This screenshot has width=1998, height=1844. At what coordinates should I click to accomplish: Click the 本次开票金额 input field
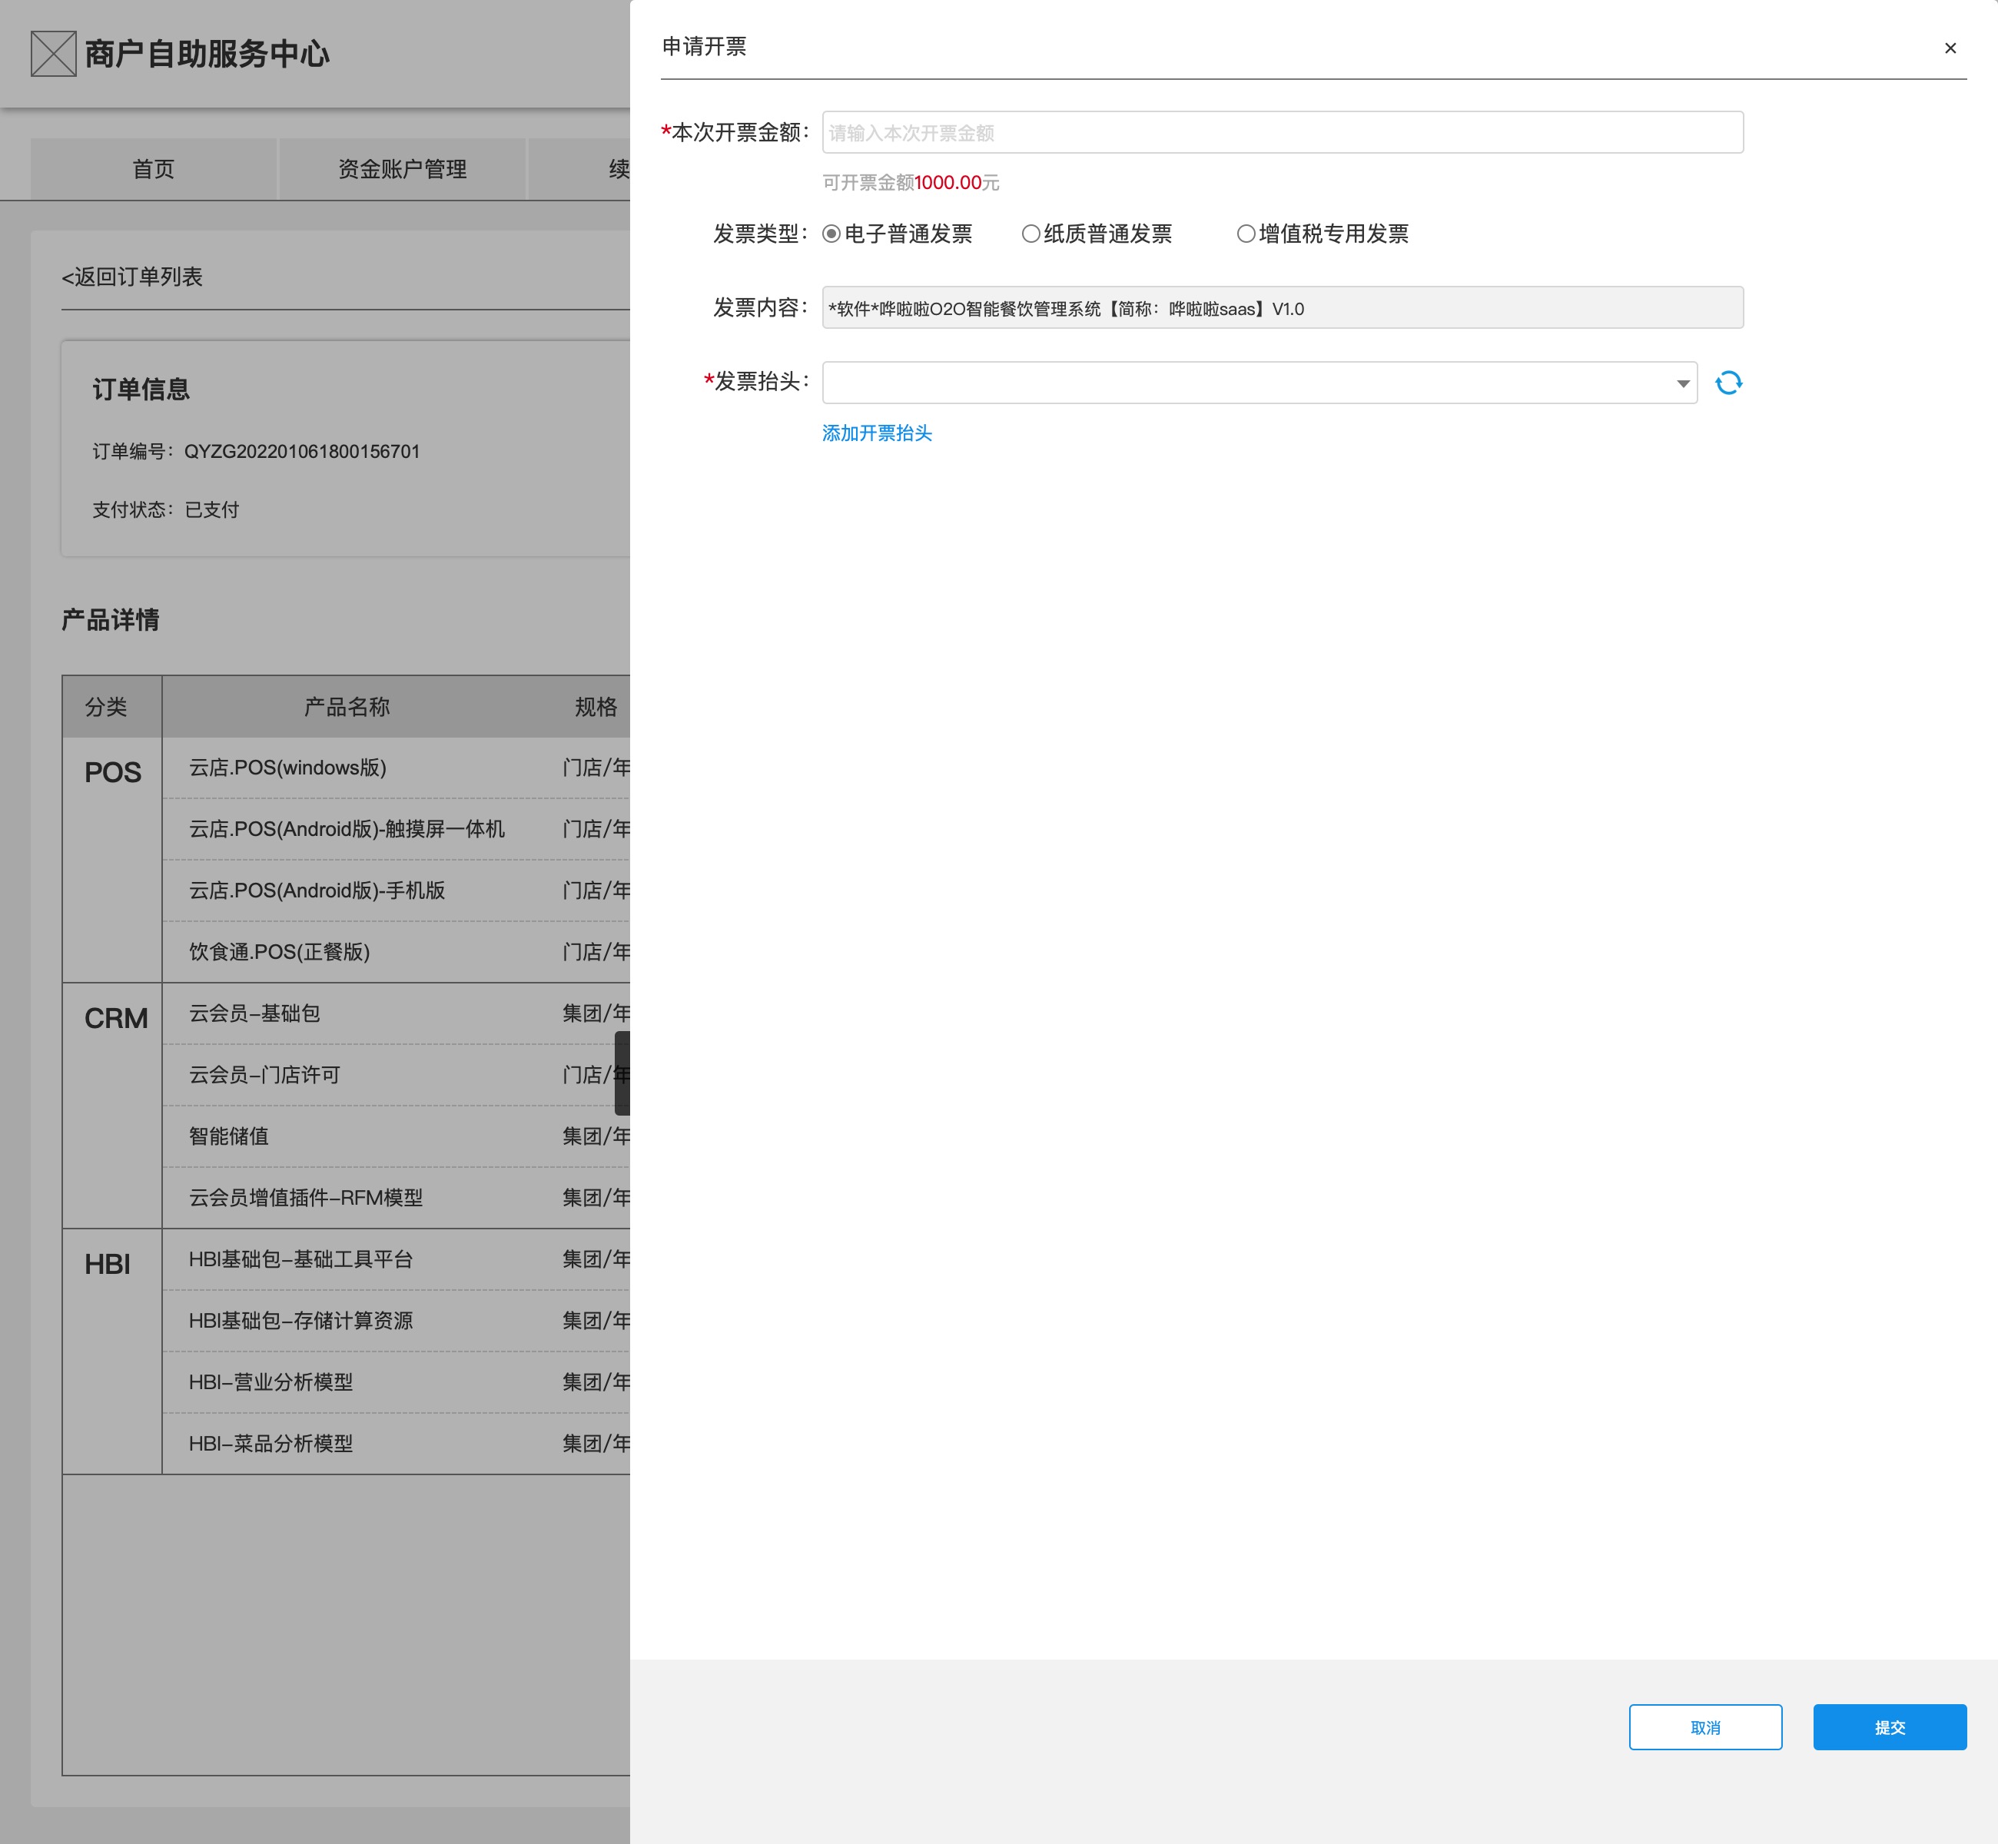coord(1283,133)
